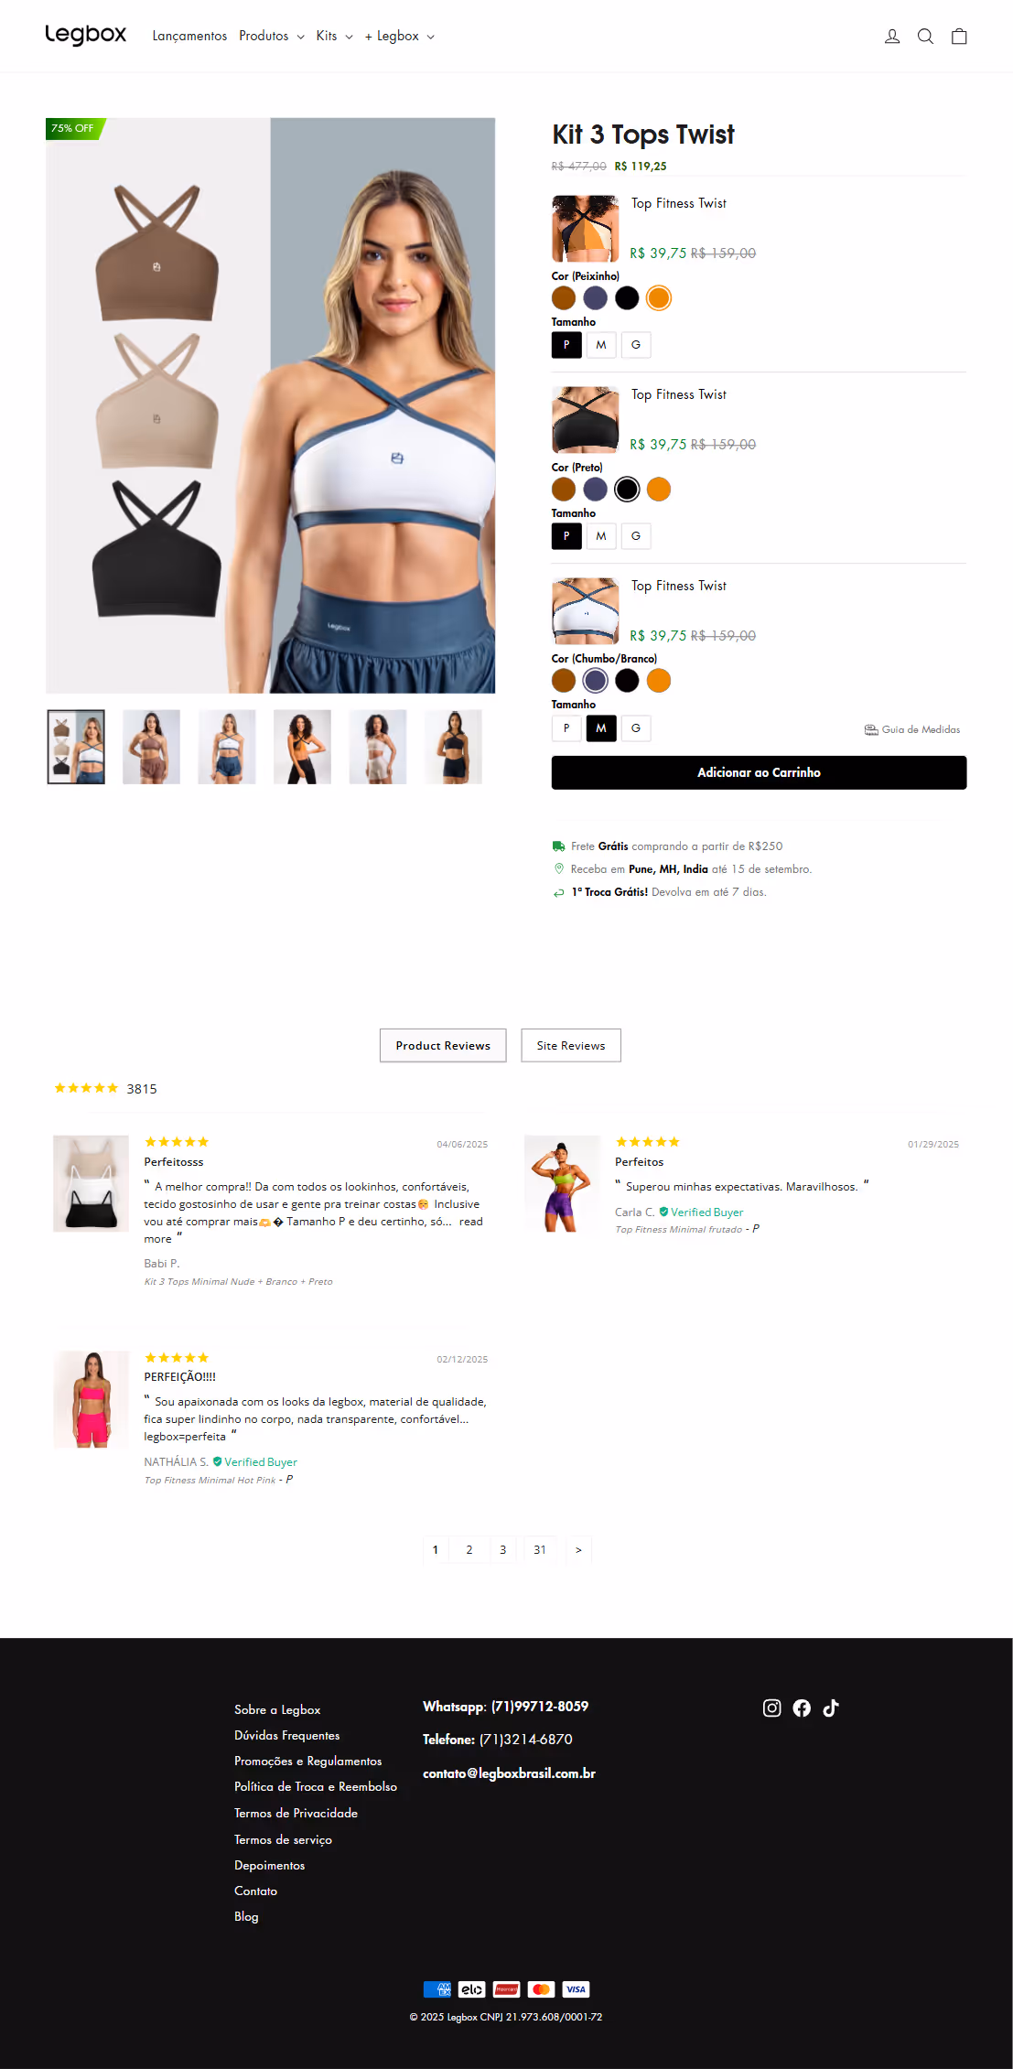This screenshot has height=2069, width=1013.
Task: Open the shopping cart bag icon
Action: (x=959, y=37)
